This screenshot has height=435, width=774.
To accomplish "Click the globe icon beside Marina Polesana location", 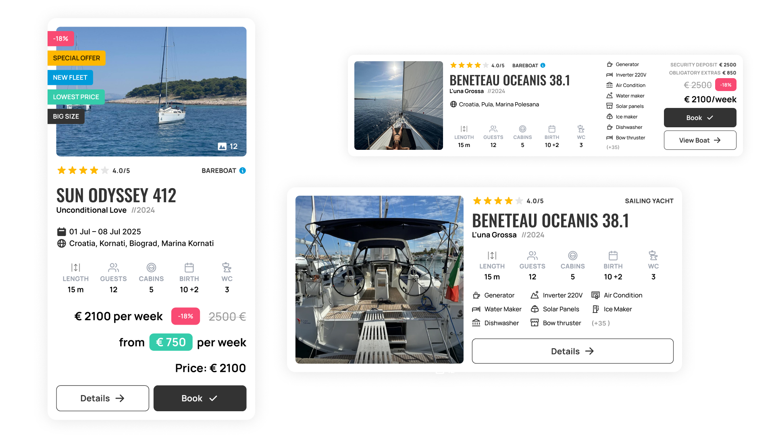I will 454,104.
